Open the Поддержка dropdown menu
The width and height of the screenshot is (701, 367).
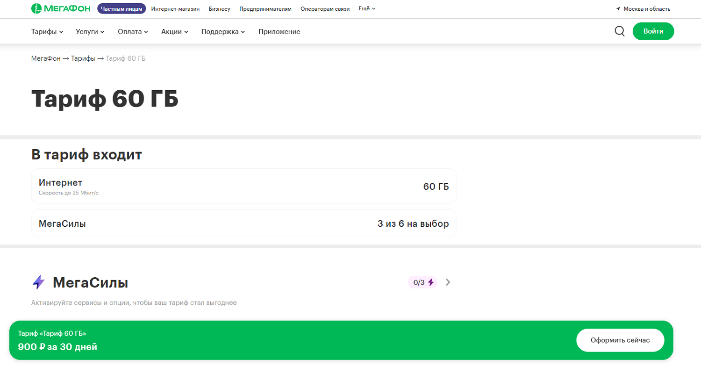point(223,31)
